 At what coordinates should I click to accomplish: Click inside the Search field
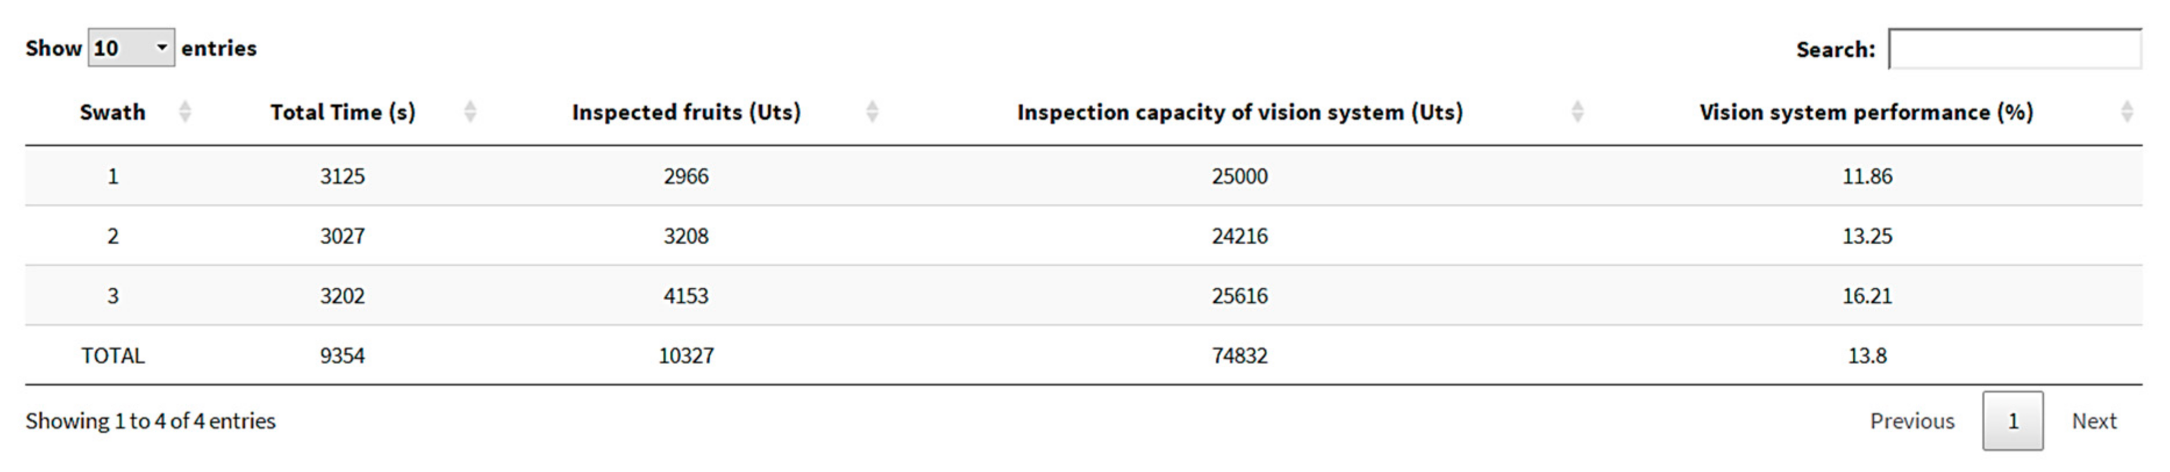tap(2014, 50)
